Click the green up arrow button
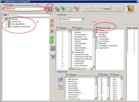This screenshot has height=102, width=139. (51, 37)
